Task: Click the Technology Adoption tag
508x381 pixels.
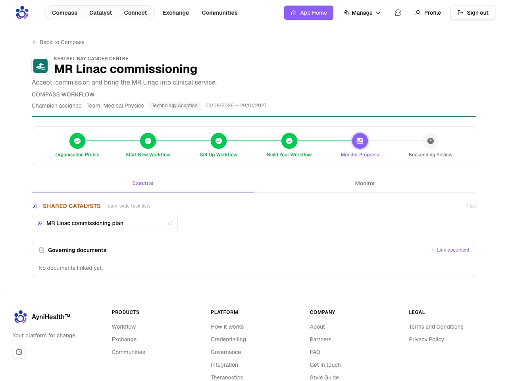Action: point(175,106)
